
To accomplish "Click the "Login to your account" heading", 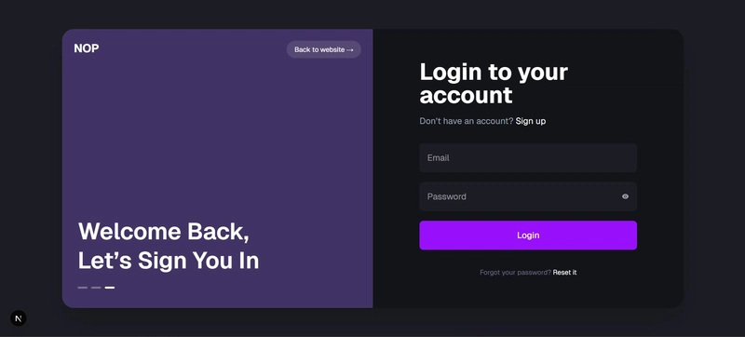I will (x=494, y=84).
